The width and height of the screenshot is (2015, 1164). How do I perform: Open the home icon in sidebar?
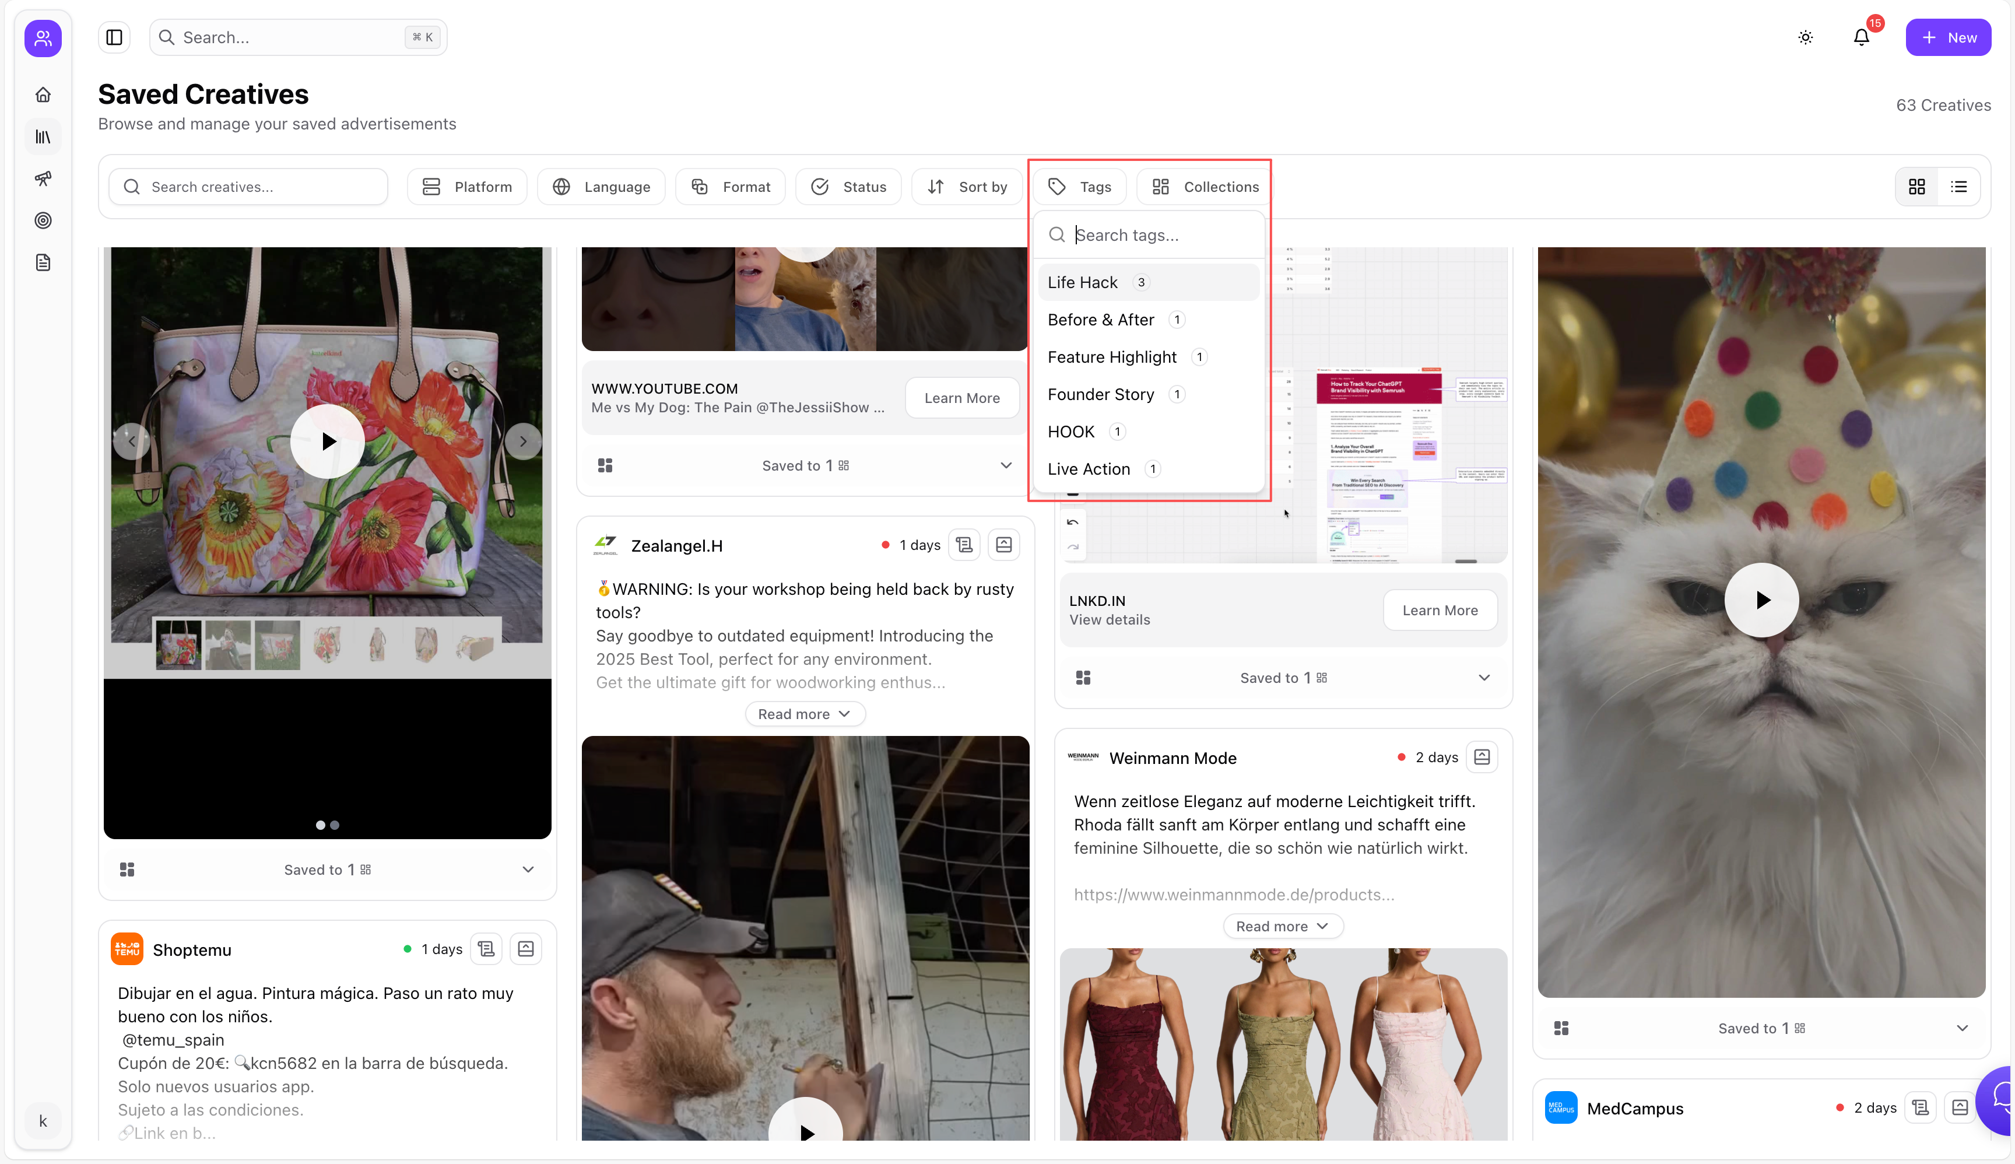[x=43, y=94]
